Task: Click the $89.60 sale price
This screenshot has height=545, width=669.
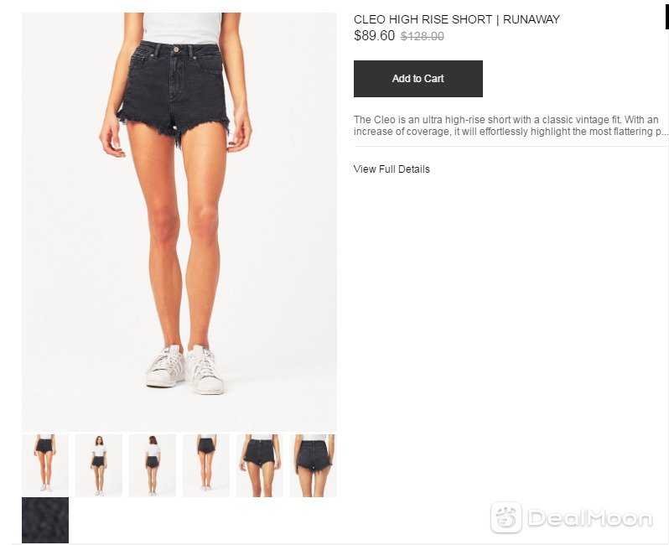Action: tap(374, 35)
